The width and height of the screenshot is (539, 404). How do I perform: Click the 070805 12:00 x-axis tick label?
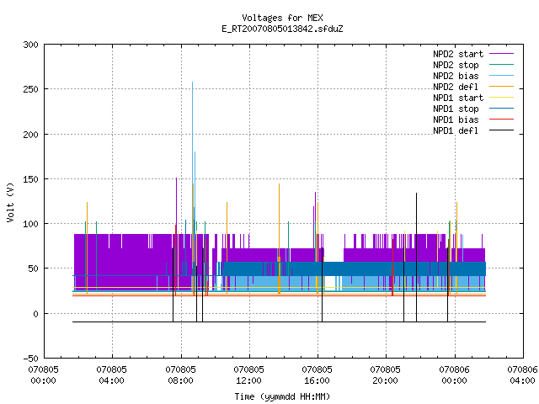click(249, 375)
